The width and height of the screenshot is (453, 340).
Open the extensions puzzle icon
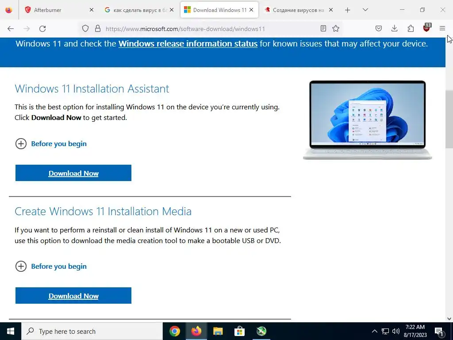[411, 28]
